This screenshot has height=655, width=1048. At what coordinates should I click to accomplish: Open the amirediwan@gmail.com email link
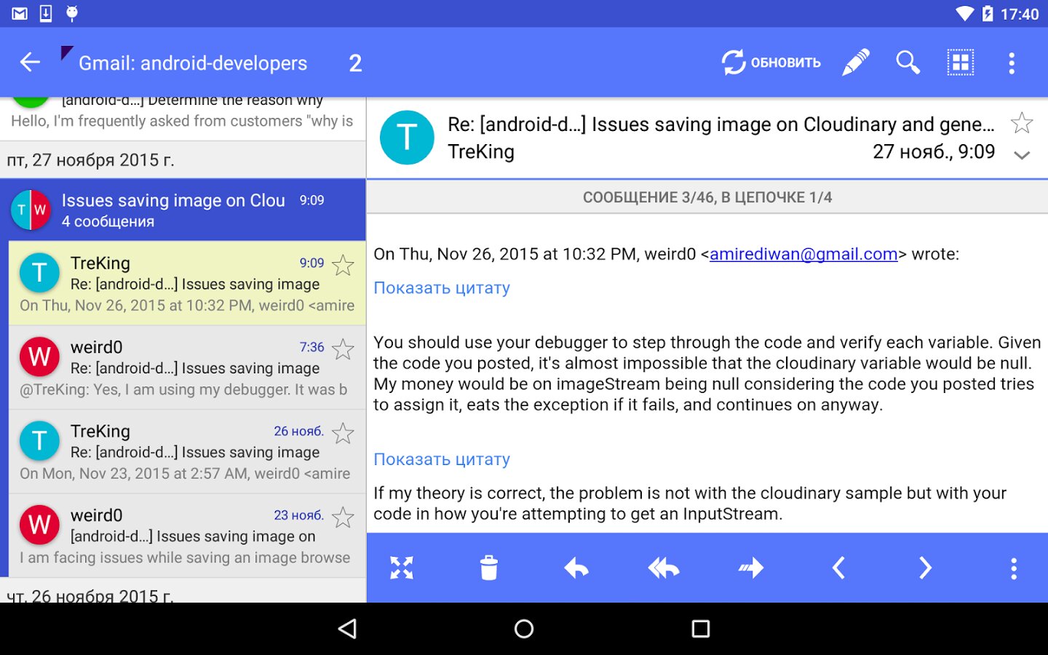point(803,254)
